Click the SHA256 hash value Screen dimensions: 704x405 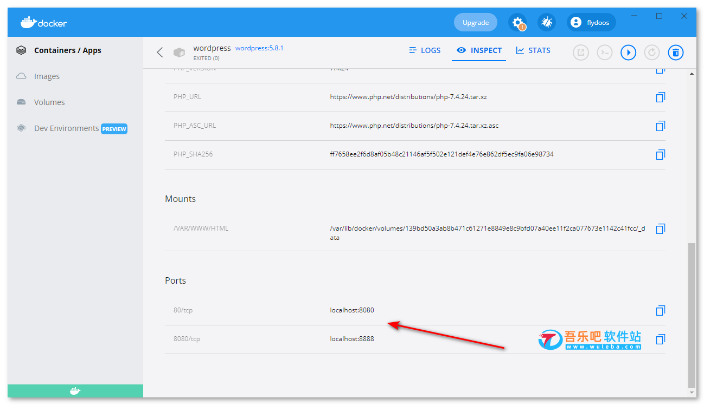click(441, 154)
